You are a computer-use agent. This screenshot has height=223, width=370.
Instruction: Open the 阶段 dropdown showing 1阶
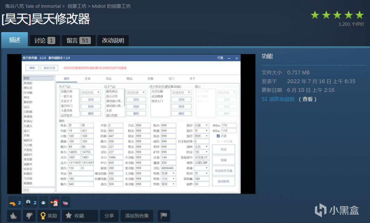201,152
